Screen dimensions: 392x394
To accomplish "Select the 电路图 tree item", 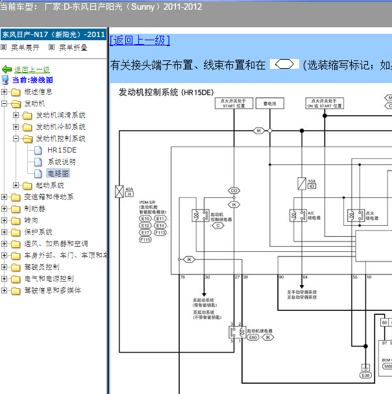I will pyautogui.click(x=58, y=173).
